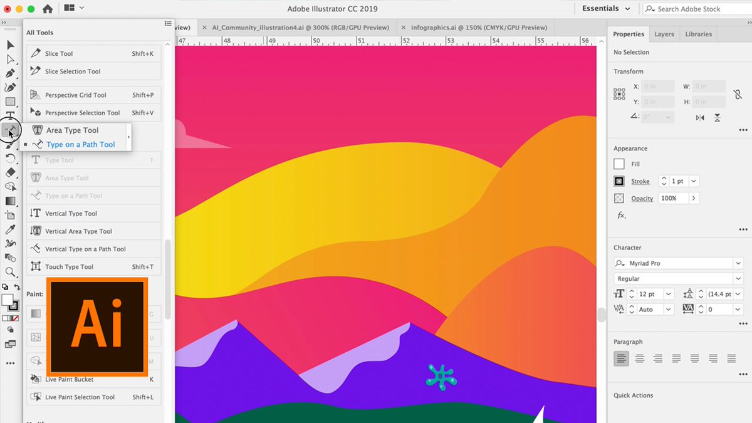Show more Character options

click(x=743, y=325)
